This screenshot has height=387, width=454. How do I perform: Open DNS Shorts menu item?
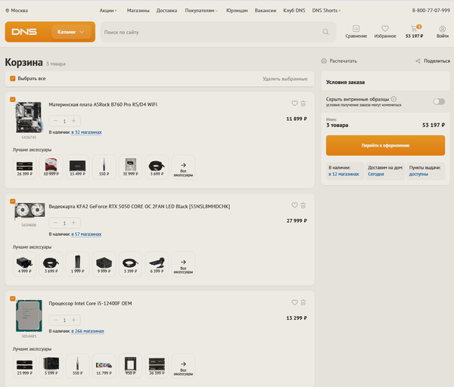click(x=326, y=11)
